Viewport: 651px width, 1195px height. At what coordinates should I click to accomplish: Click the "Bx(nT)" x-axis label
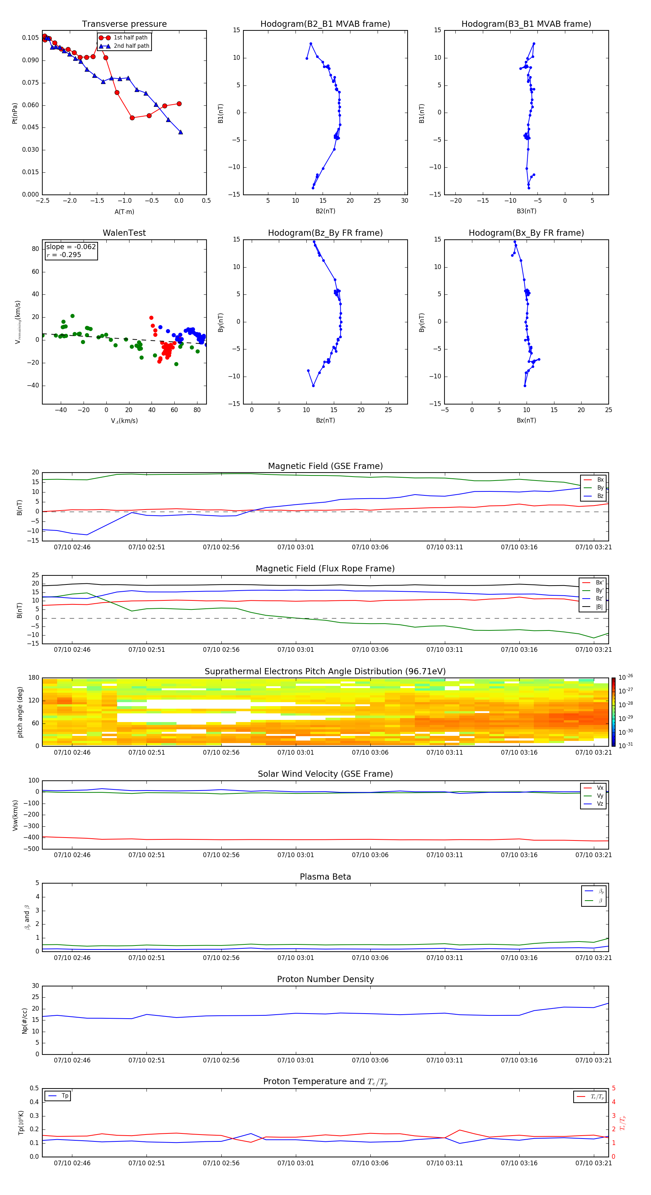[x=526, y=420]
